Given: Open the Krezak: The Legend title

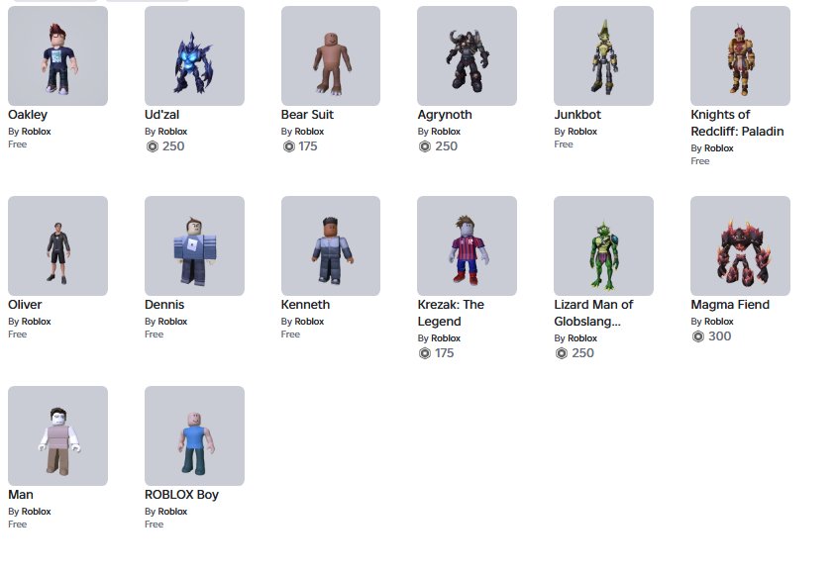Looking at the screenshot, I should [x=451, y=313].
